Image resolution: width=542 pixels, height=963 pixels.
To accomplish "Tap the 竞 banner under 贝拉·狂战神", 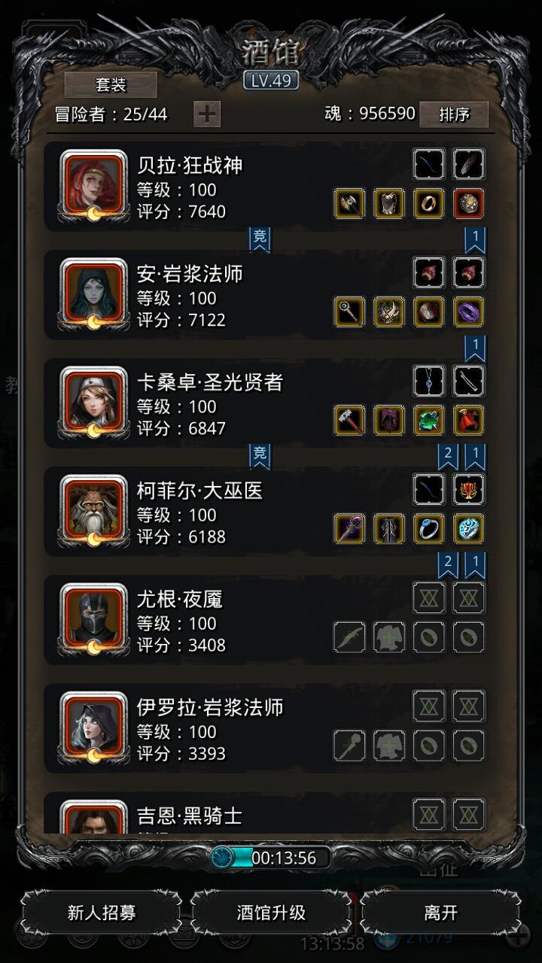I will (260, 238).
